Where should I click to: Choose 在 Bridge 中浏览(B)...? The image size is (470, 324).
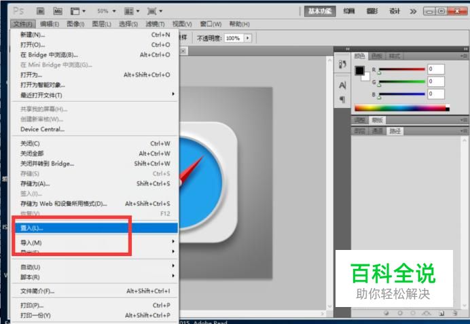[x=95, y=55]
